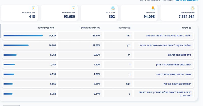The width and height of the screenshot is (203, 106).
Task: Click the 16,009 votes value
Action: tap(52, 45)
